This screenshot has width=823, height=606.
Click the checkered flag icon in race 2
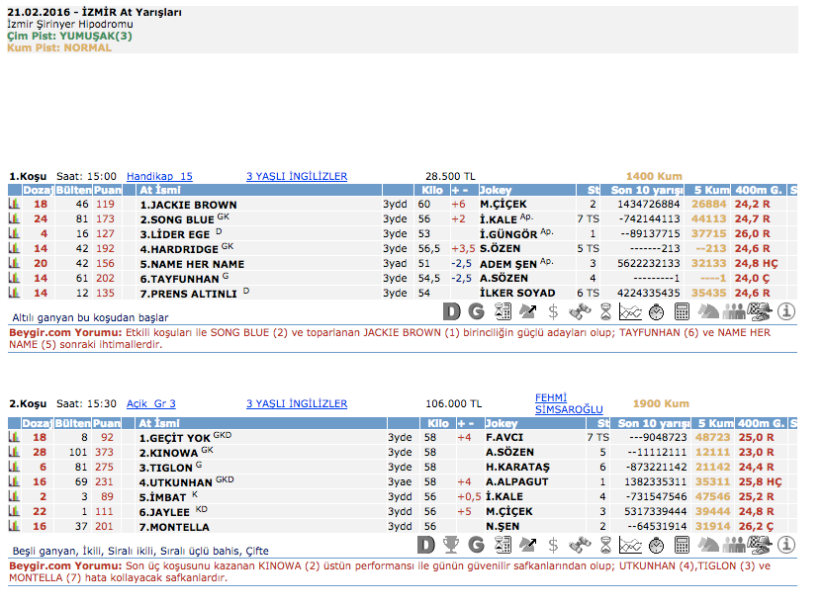click(760, 545)
